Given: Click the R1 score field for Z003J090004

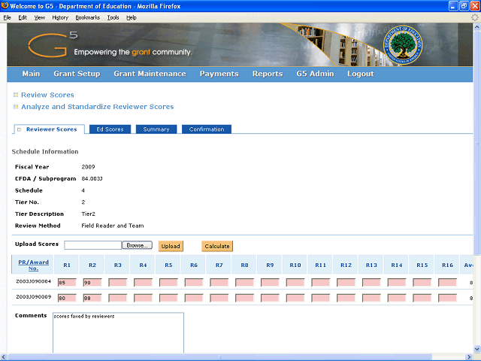Looking at the screenshot, I should coord(67,283).
